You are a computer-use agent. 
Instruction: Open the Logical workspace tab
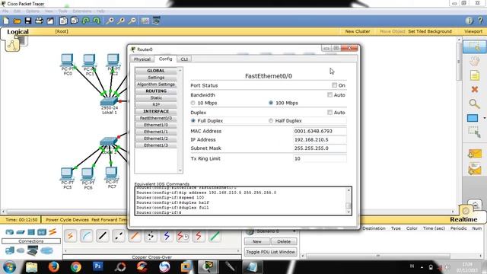18,32
